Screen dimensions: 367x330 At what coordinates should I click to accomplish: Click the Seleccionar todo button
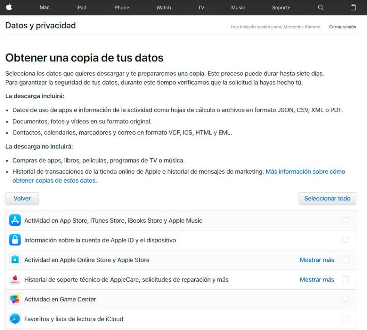327,198
